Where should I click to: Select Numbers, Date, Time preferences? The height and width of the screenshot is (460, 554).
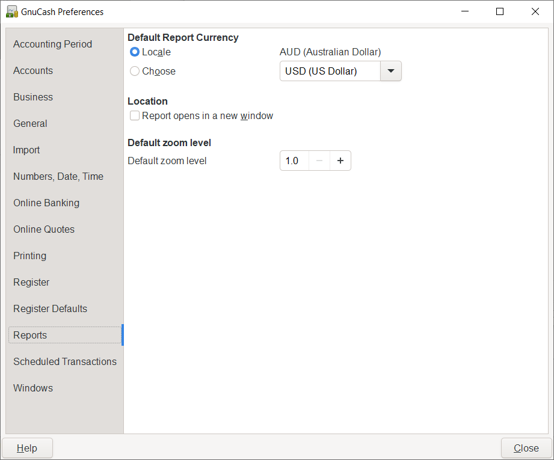pyautogui.click(x=58, y=176)
